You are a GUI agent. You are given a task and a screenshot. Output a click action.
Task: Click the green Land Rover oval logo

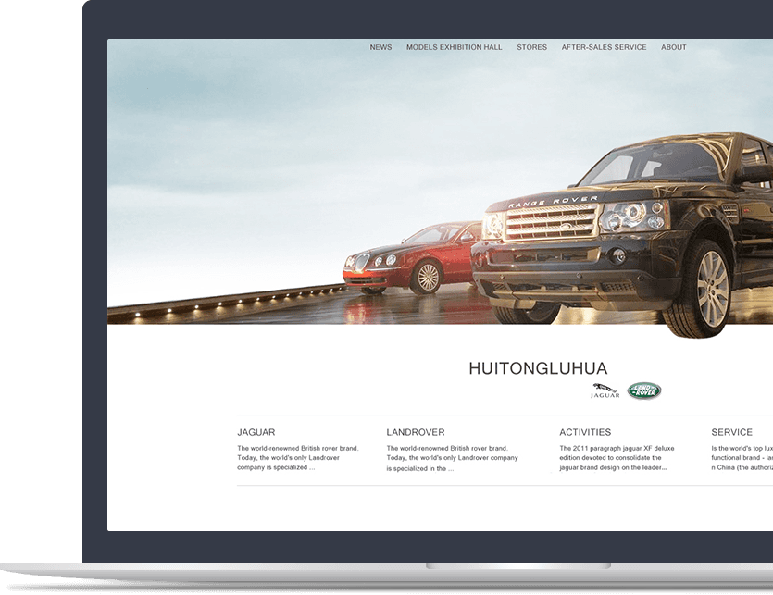(644, 390)
